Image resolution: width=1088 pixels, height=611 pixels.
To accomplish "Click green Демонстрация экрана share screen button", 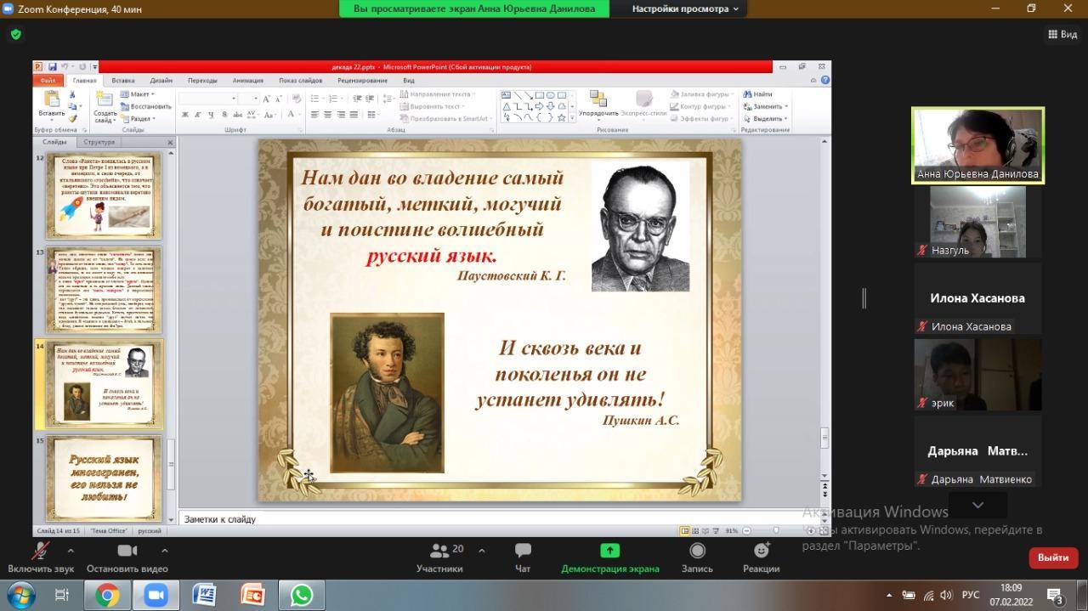I will click(609, 557).
